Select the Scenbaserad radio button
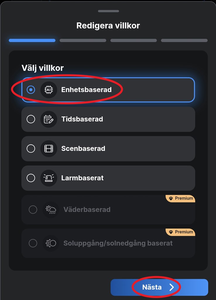Screen dimensions: 216x300 31,149
